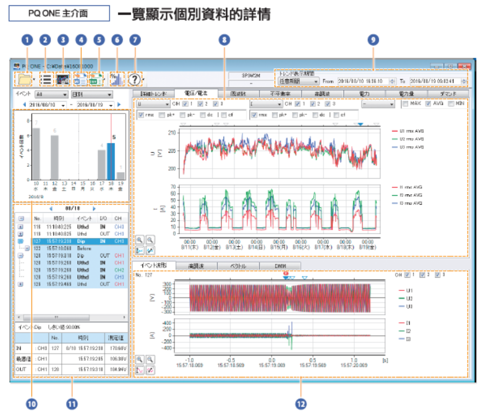The image size is (483, 419).
Task: Click the list view toolbar icon
Action: pos(46,79)
